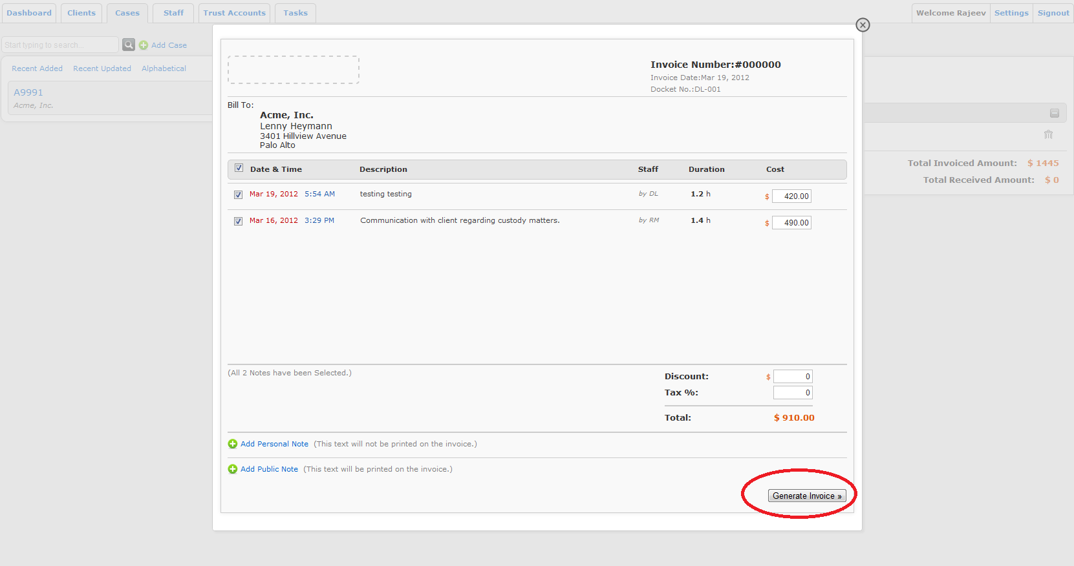1074x566 pixels.
Task: Click the green Add Case plus icon
Action: tap(144, 45)
